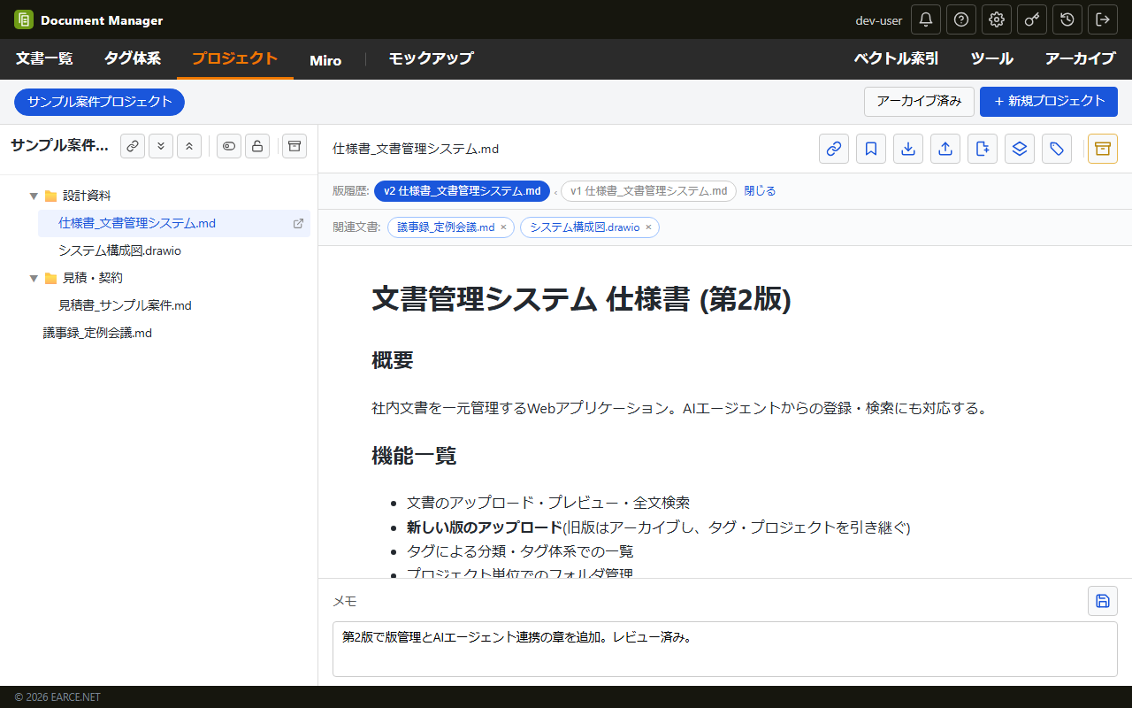Viewport: 1132px width, 708px height.
Task: Log out using the exit icon
Action: [x=1103, y=19]
